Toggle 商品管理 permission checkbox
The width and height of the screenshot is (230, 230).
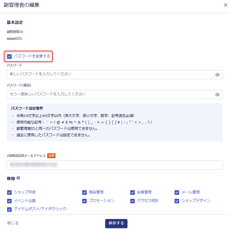(84, 193)
